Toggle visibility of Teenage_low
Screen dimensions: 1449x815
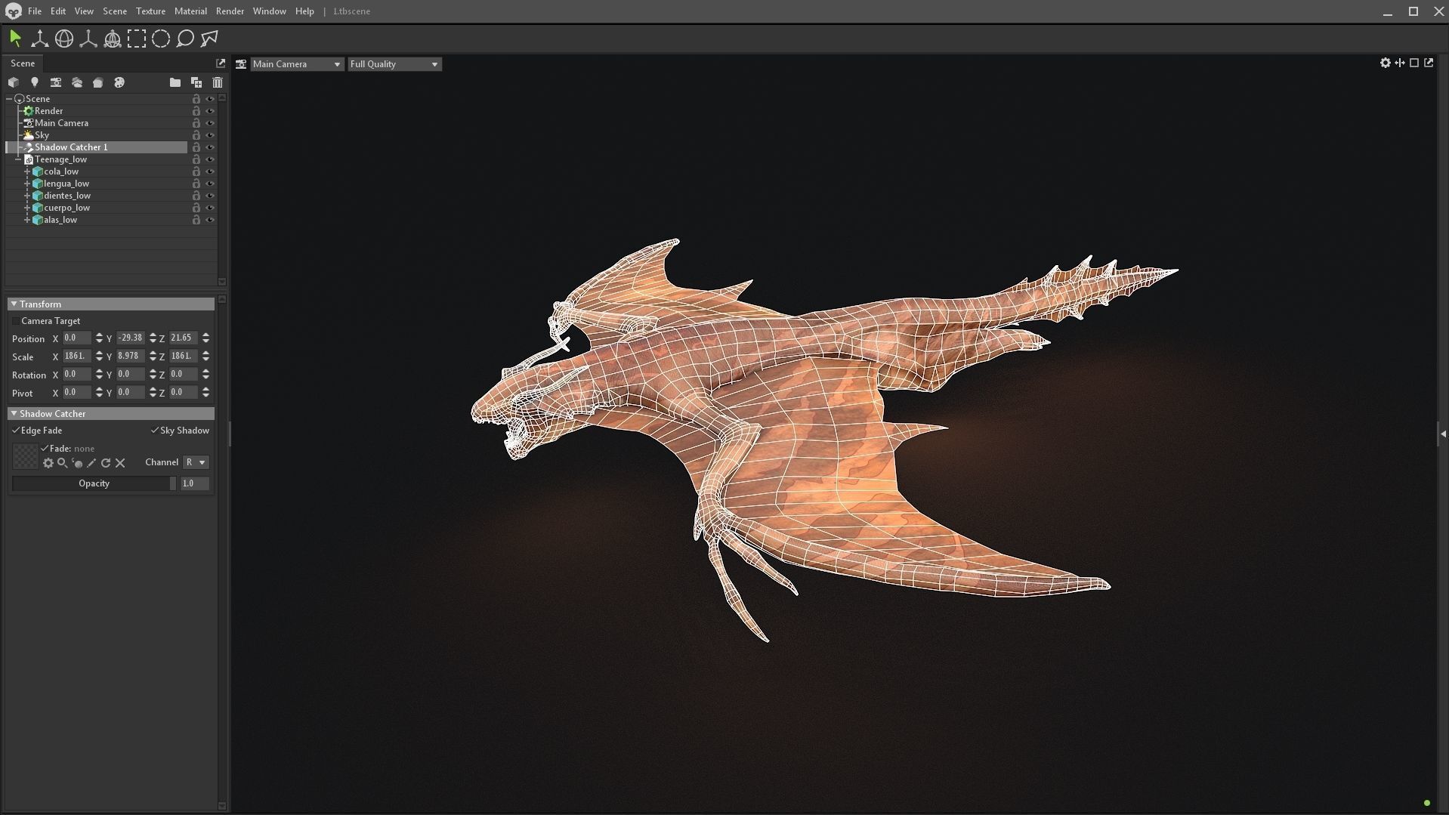(x=210, y=159)
